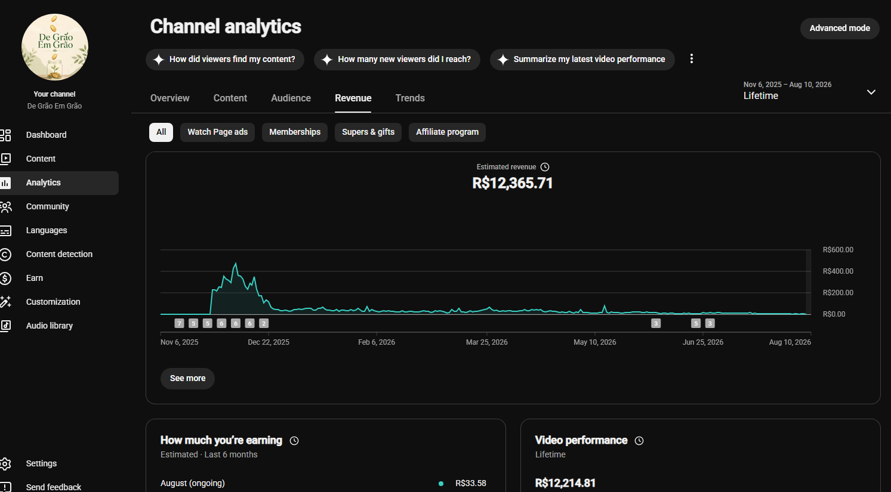This screenshot has width=891, height=492.
Task: Filter revenue by Memberships
Action: 295,132
